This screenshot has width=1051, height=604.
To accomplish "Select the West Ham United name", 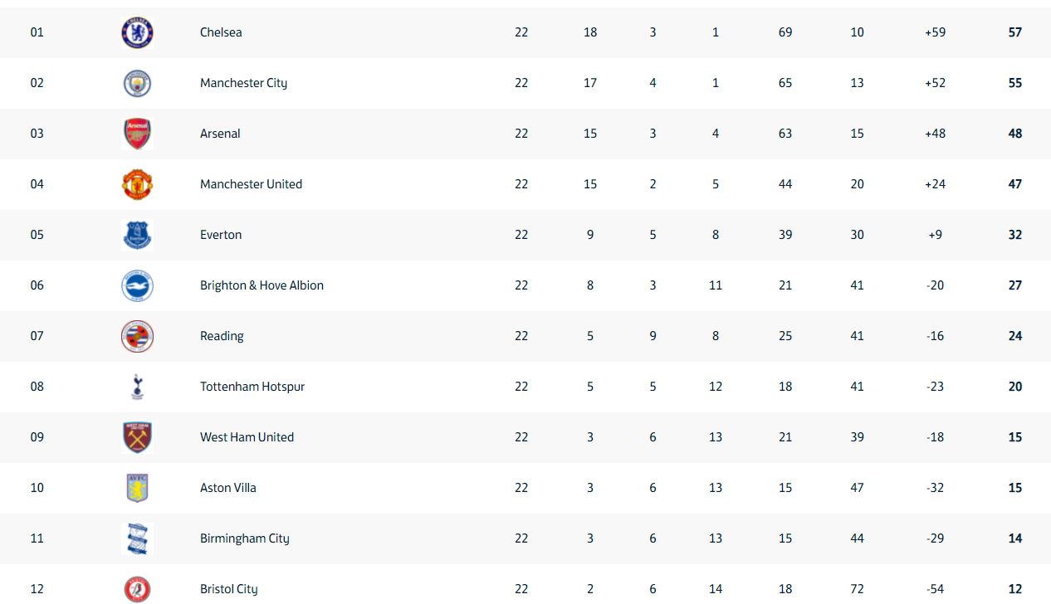I will (x=247, y=437).
